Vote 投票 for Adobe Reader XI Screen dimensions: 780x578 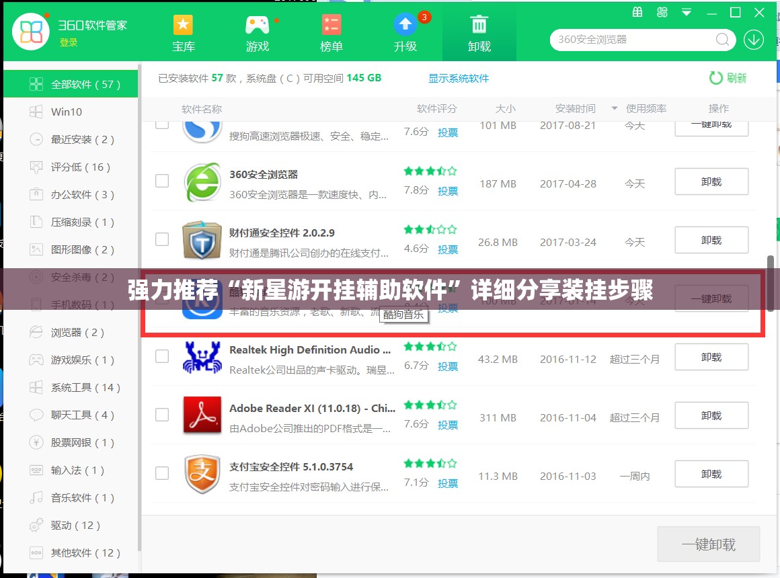[448, 425]
